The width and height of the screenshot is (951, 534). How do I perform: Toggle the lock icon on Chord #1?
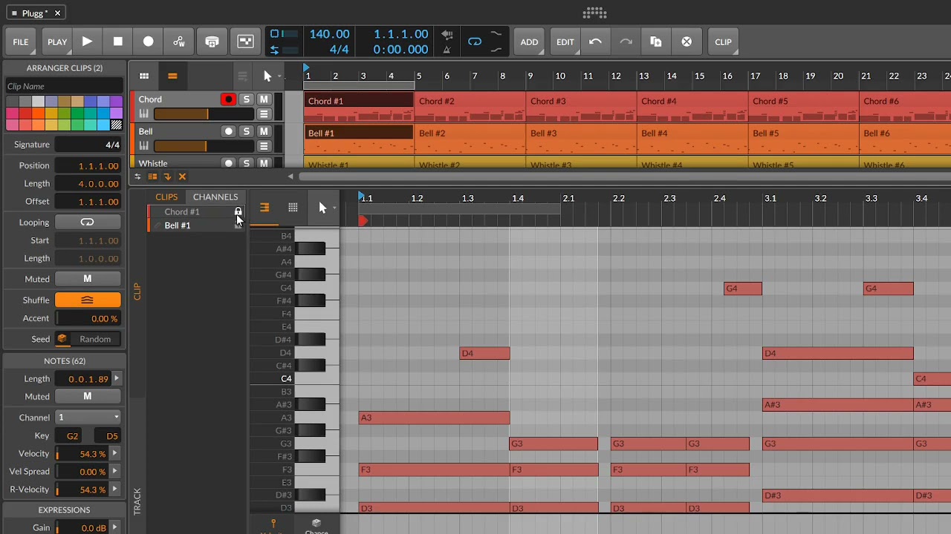pos(238,211)
